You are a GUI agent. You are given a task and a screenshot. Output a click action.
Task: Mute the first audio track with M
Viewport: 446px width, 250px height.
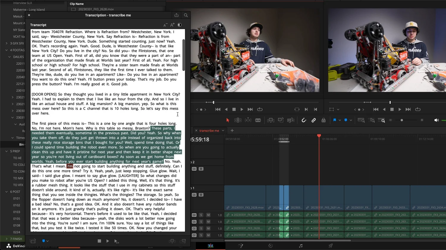[208, 215]
